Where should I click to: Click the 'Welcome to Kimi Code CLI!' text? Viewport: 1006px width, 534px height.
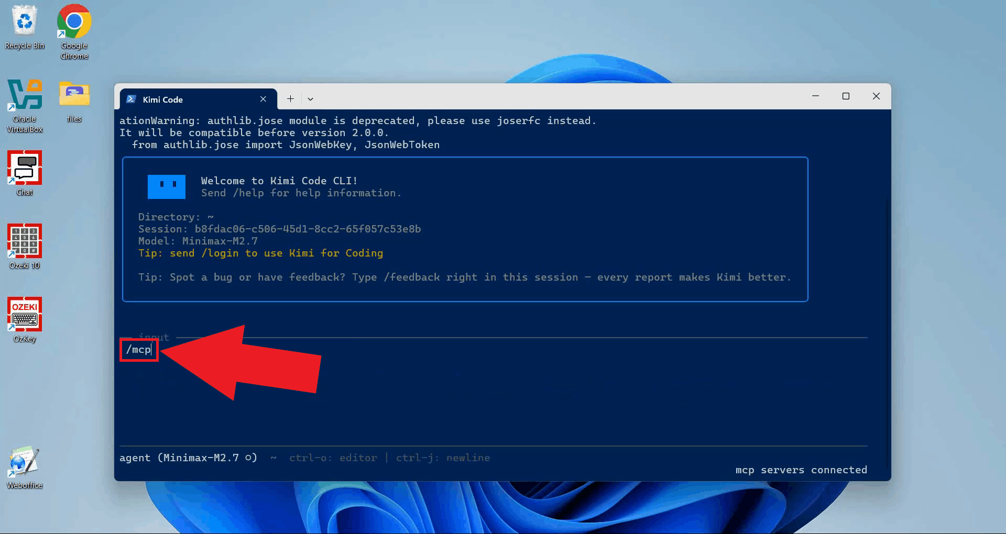pos(279,181)
